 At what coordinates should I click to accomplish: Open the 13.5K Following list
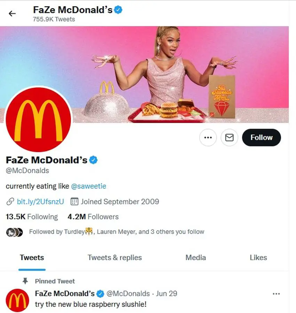tap(31, 217)
